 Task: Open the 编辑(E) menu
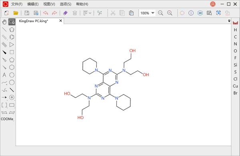click(x=33, y=4)
